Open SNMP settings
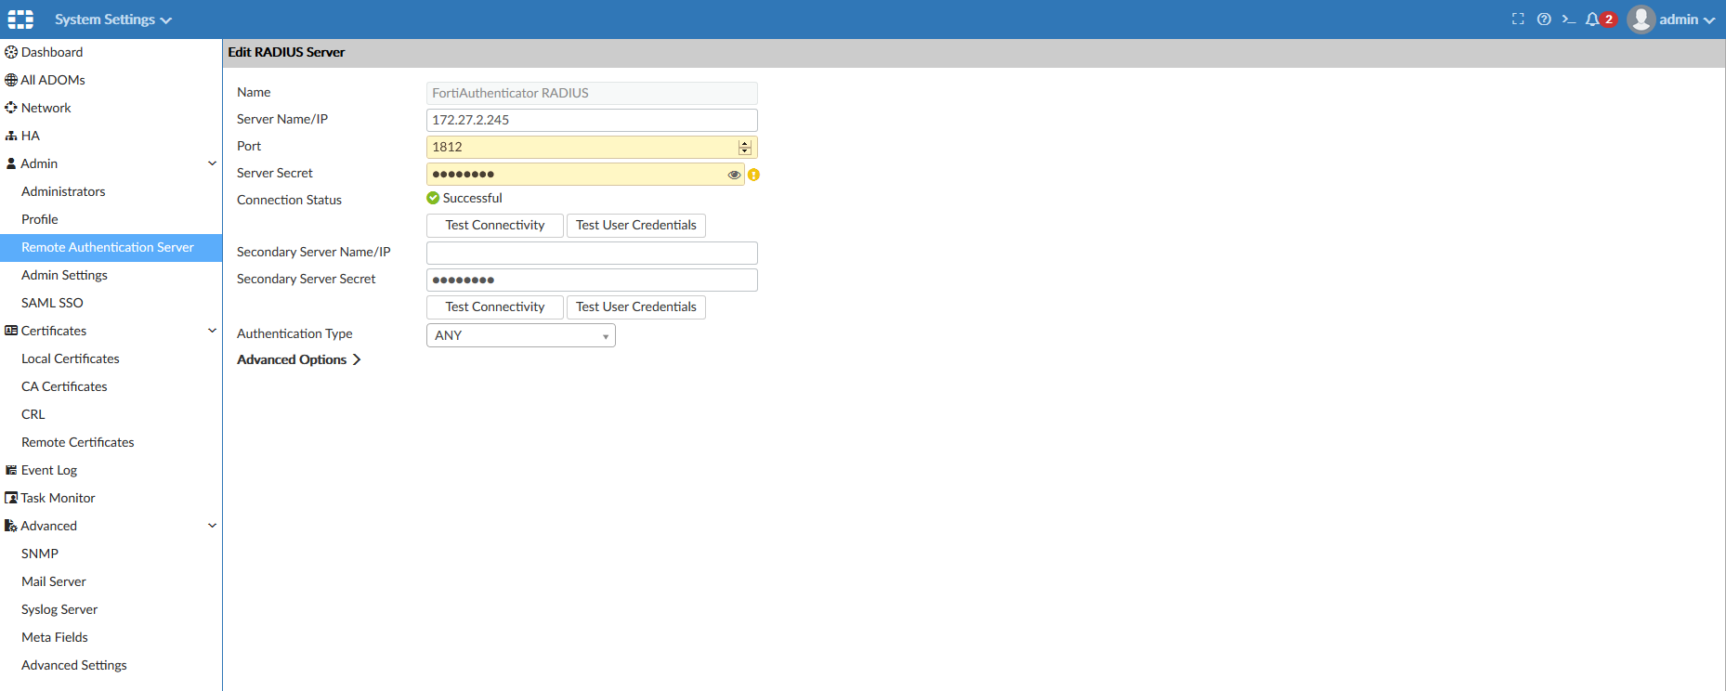Viewport: 1726px width, 691px height. 40,554
